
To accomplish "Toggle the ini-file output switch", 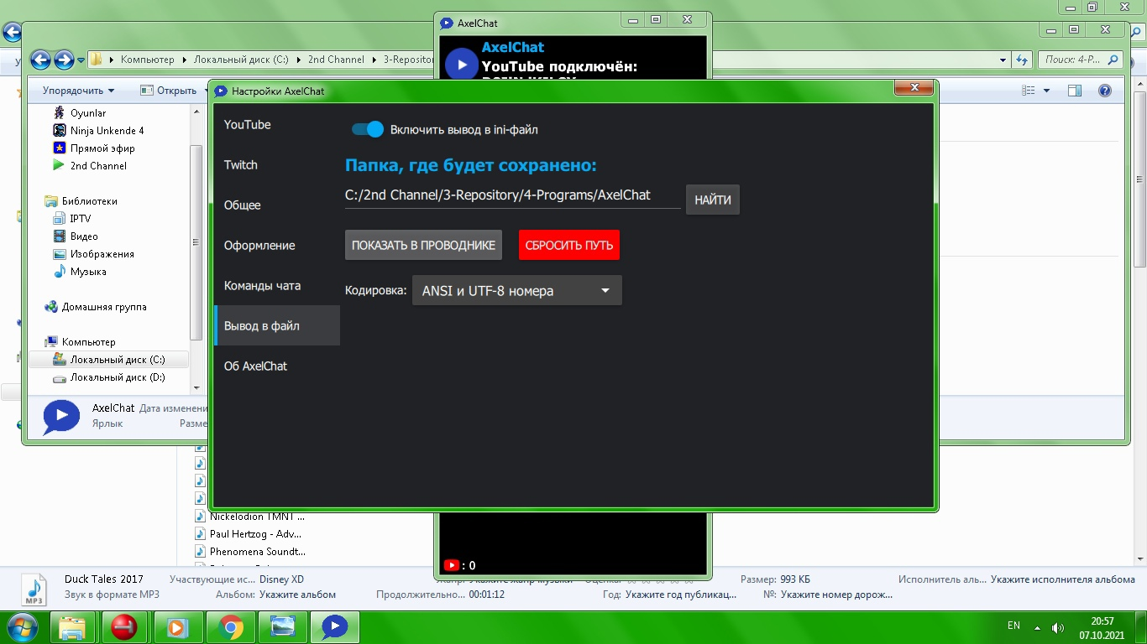I will (368, 129).
